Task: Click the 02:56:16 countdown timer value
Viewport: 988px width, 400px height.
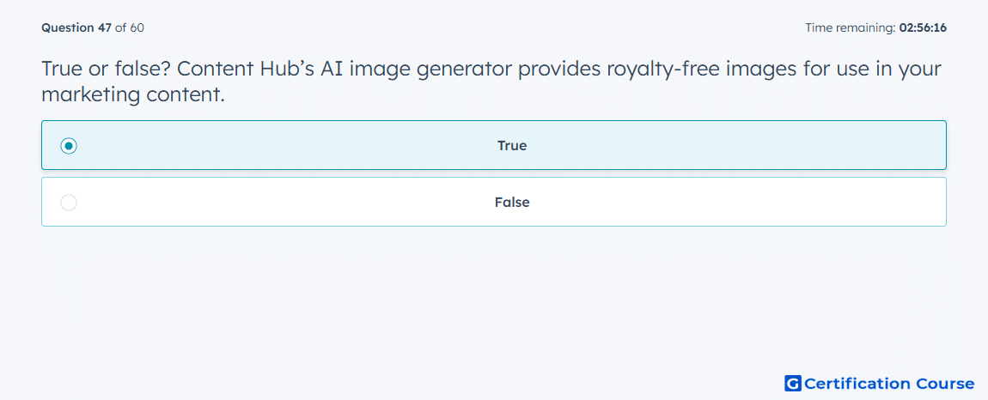Action: click(x=923, y=27)
